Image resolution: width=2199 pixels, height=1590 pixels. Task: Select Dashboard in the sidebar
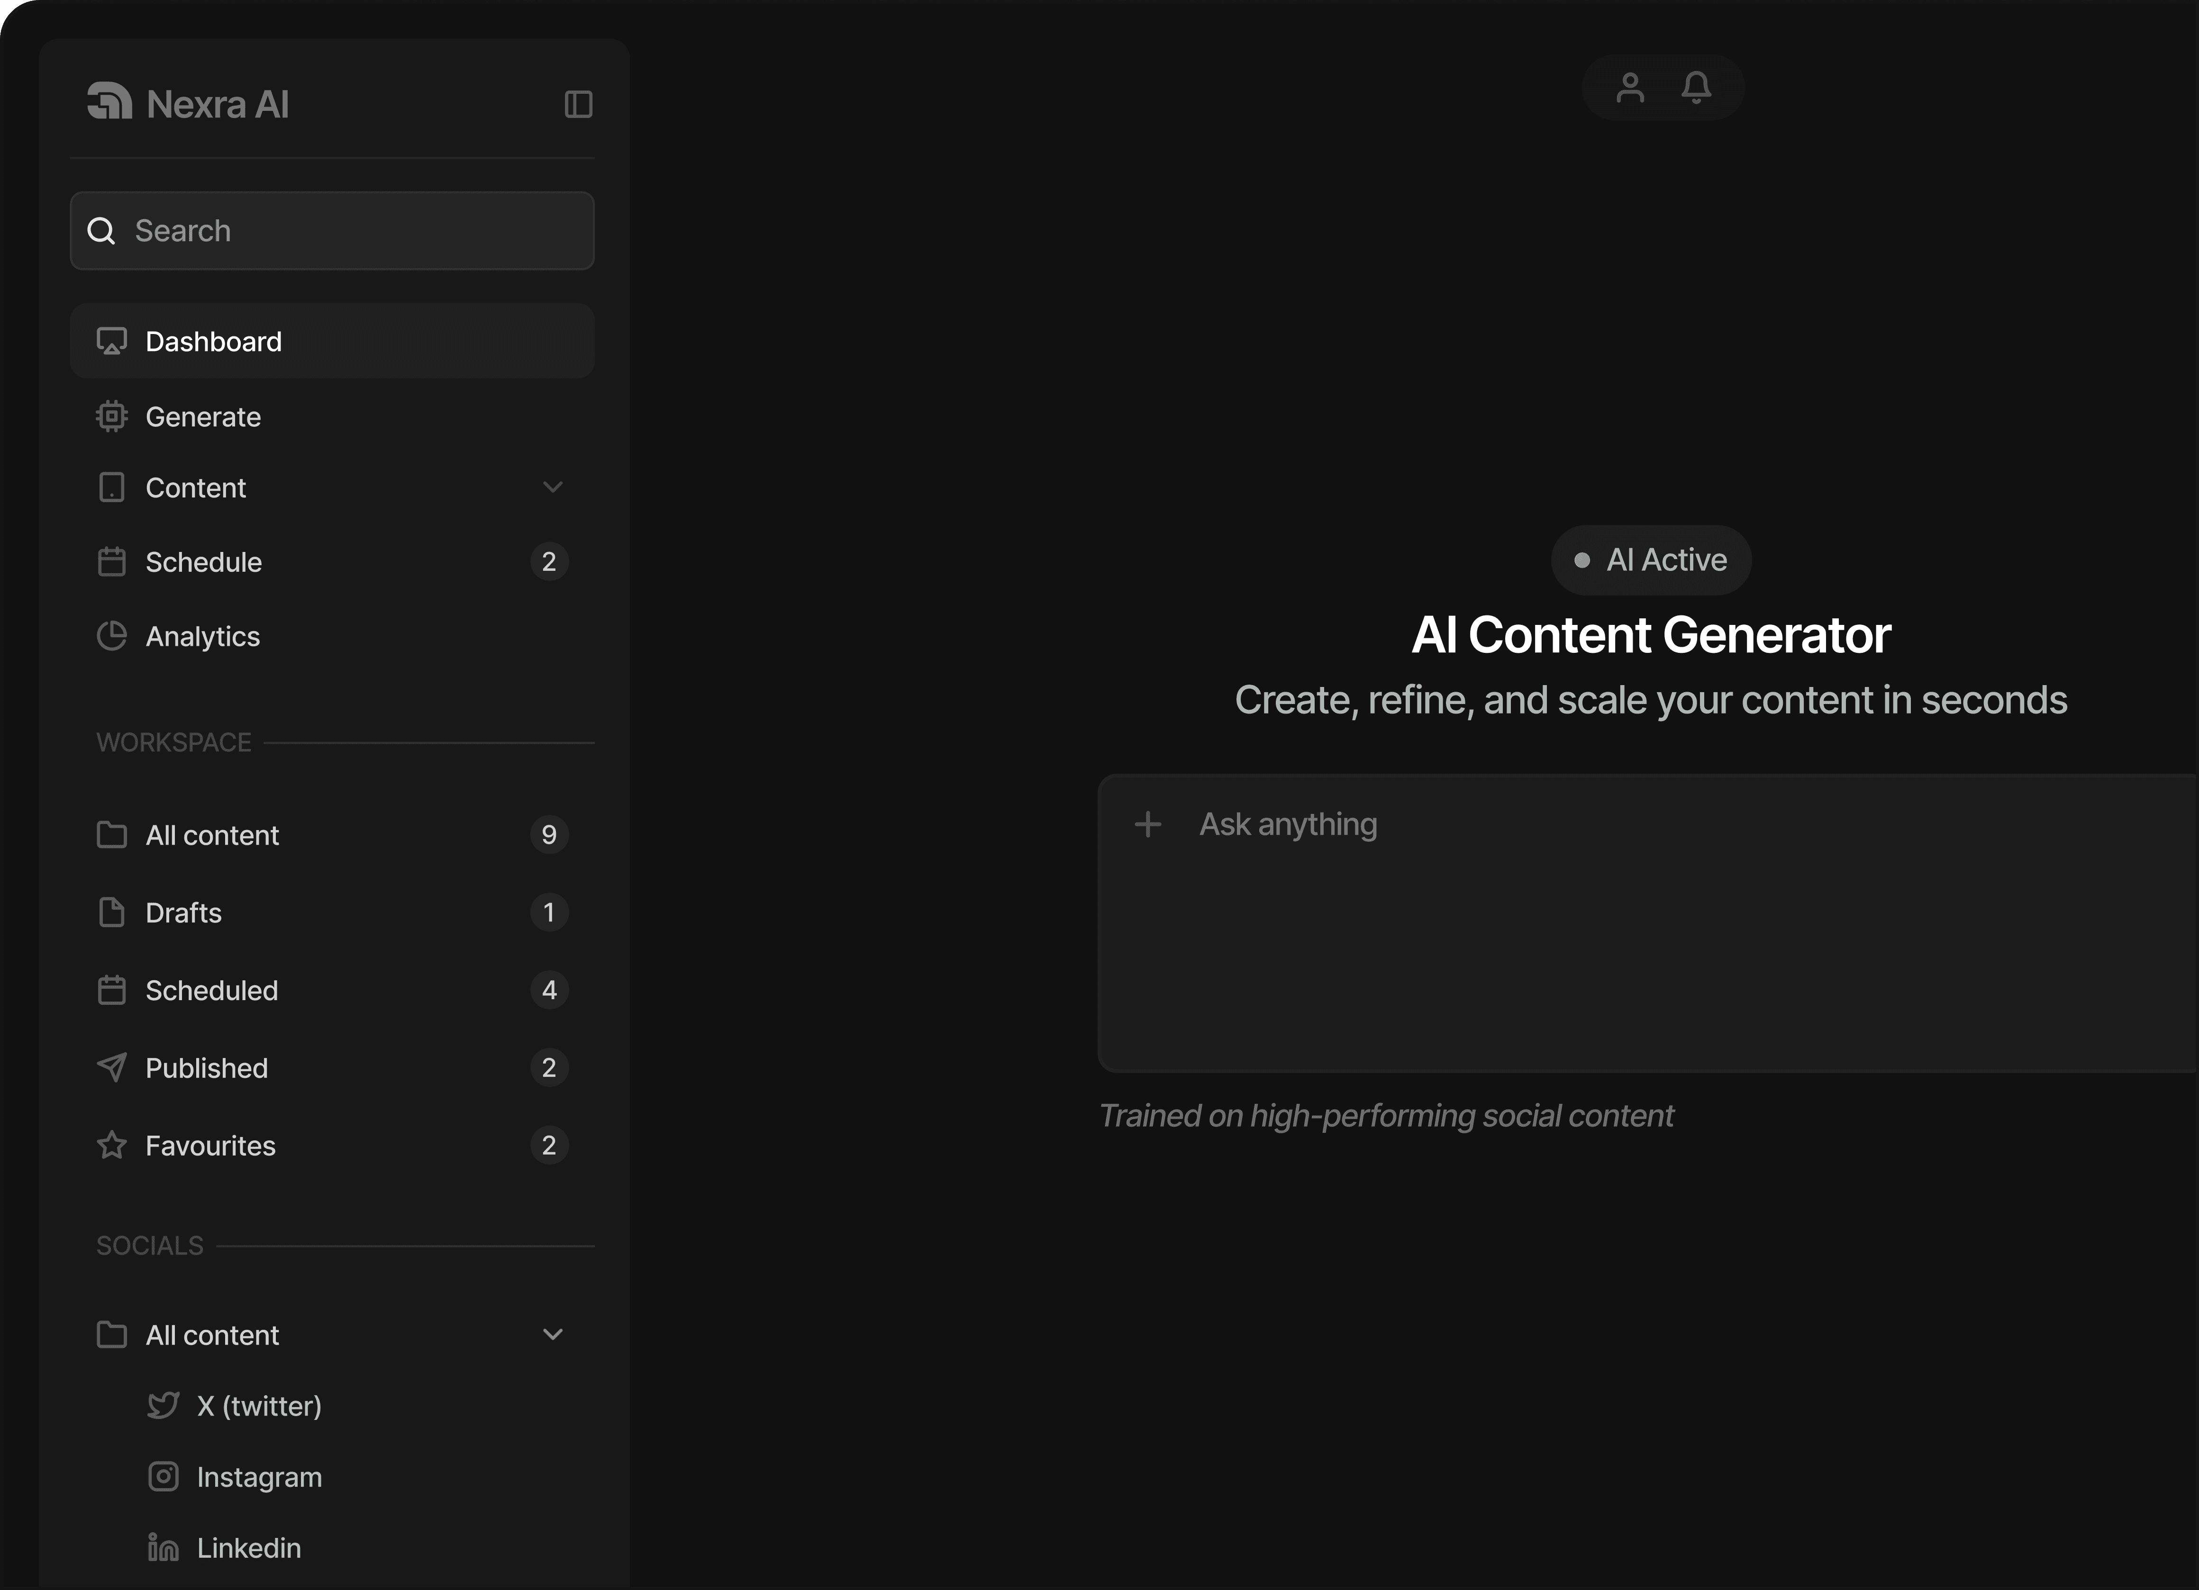pos(213,342)
